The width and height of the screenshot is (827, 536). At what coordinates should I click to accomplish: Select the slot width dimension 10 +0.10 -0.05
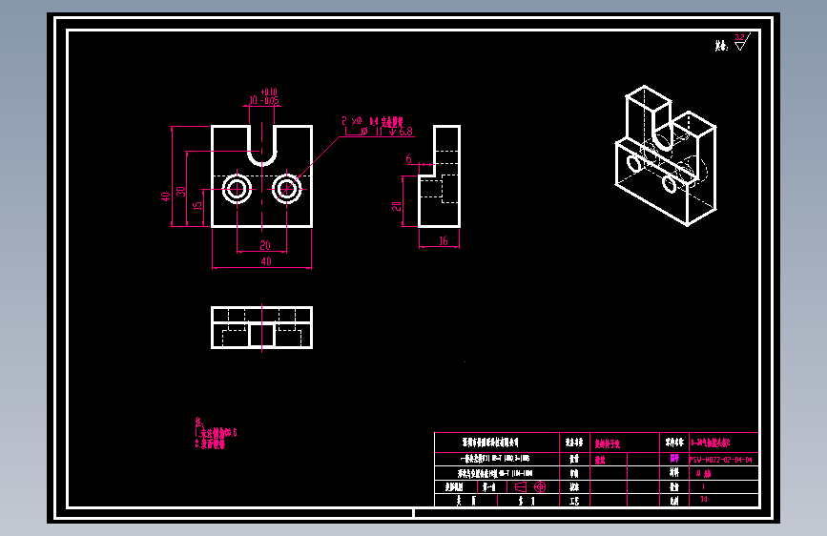(x=262, y=97)
